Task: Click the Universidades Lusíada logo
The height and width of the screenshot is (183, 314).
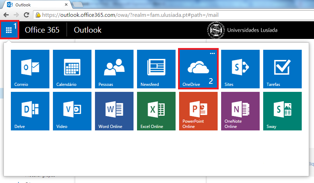Action: 242,30
